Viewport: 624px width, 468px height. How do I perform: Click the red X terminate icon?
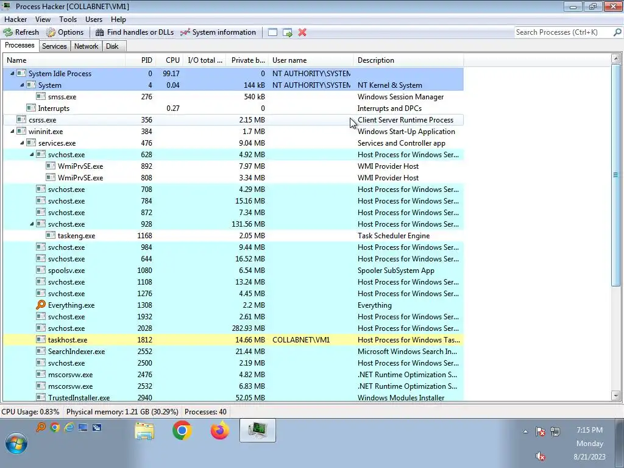tap(302, 33)
